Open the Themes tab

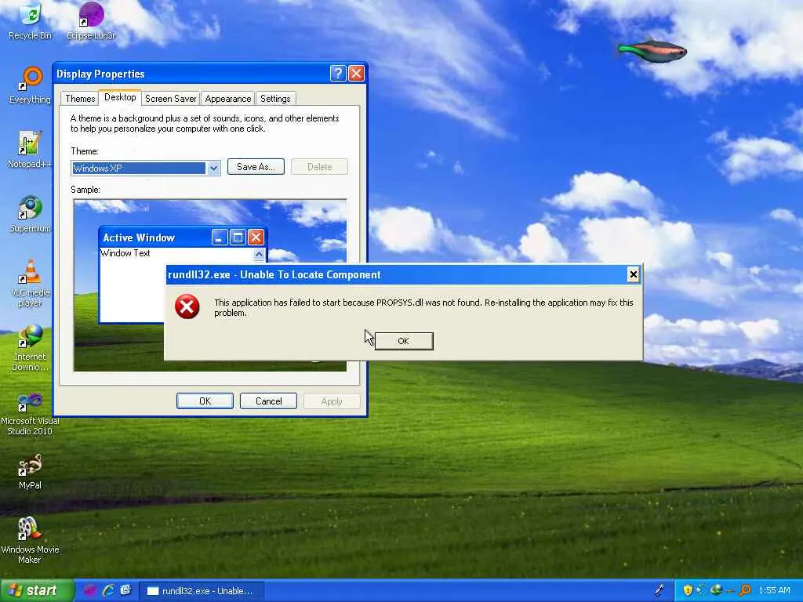pyautogui.click(x=80, y=98)
